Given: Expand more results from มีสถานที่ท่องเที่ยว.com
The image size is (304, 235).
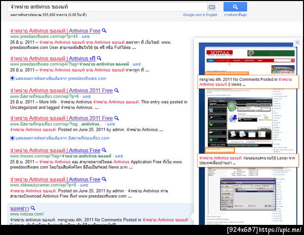Looking at the screenshot, I should pyautogui.click(x=60, y=138).
